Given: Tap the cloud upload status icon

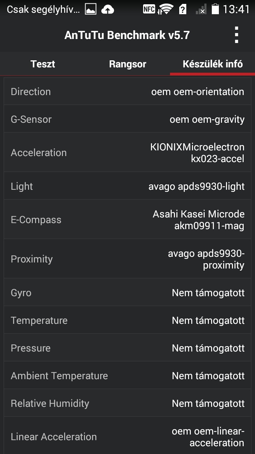Looking at the screenshot, I should (x=108, y=10).
